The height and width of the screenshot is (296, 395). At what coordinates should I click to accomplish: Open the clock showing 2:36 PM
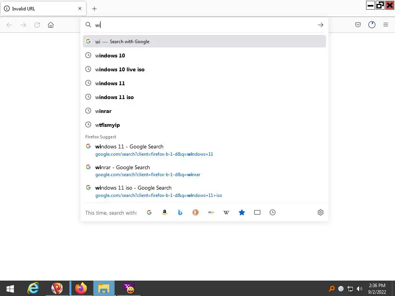pos(377,289)
